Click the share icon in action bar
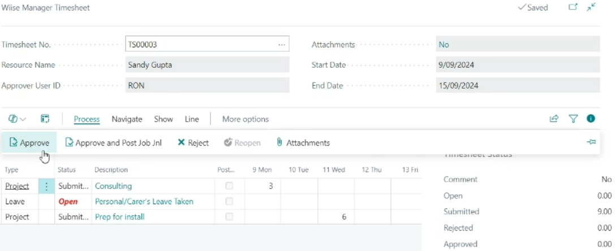This screenshot has height=251, width=615. [554, 119]
